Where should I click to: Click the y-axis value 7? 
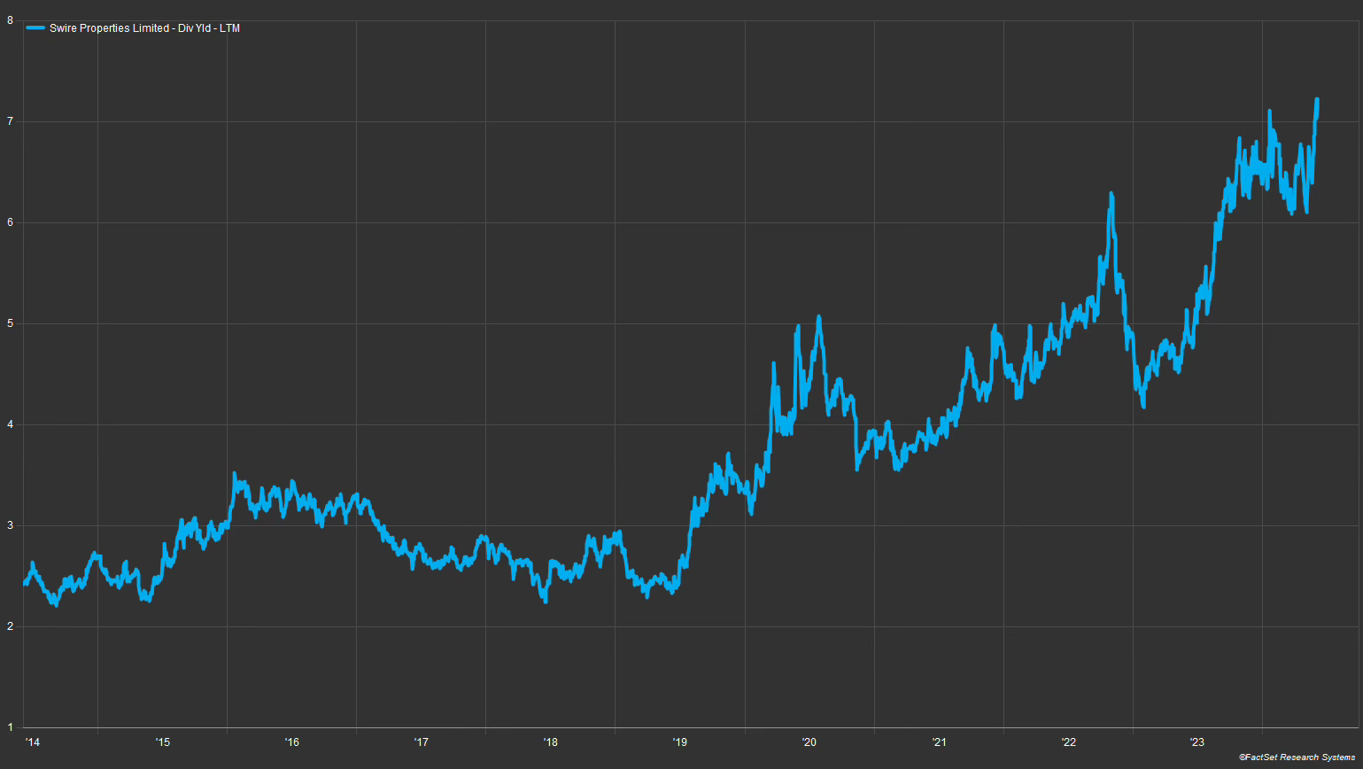(x=10, y=121)
